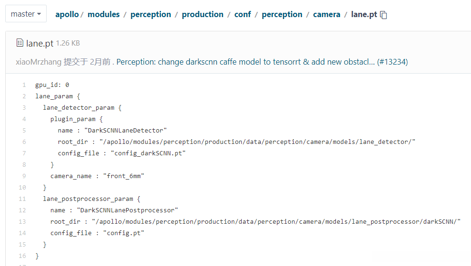471x266 pixels.
Task: Open the perception folder right after conf
Action: pos(282,14)
